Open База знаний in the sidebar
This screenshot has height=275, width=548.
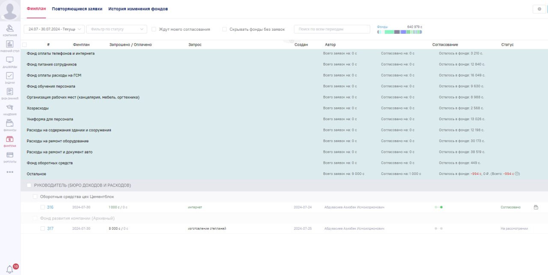[x=10, y=92]
